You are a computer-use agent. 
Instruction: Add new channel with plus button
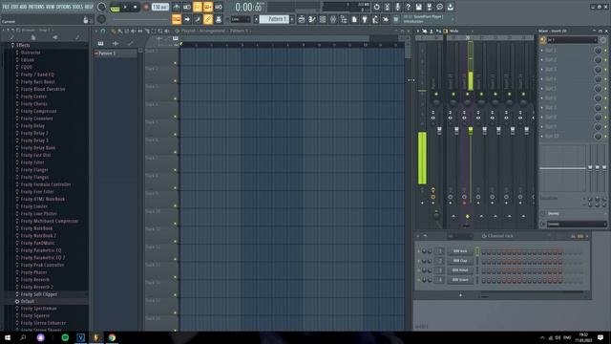tap(460, 295)
